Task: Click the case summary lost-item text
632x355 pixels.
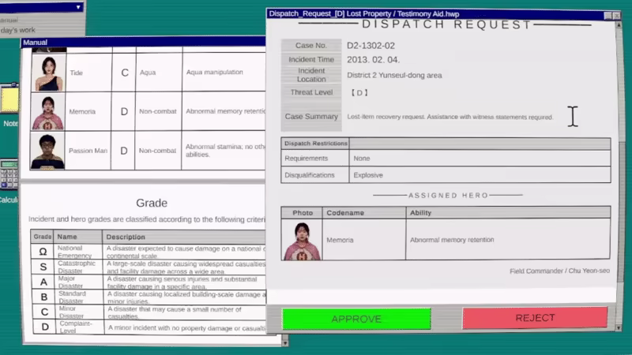Action: click(450, 117)
